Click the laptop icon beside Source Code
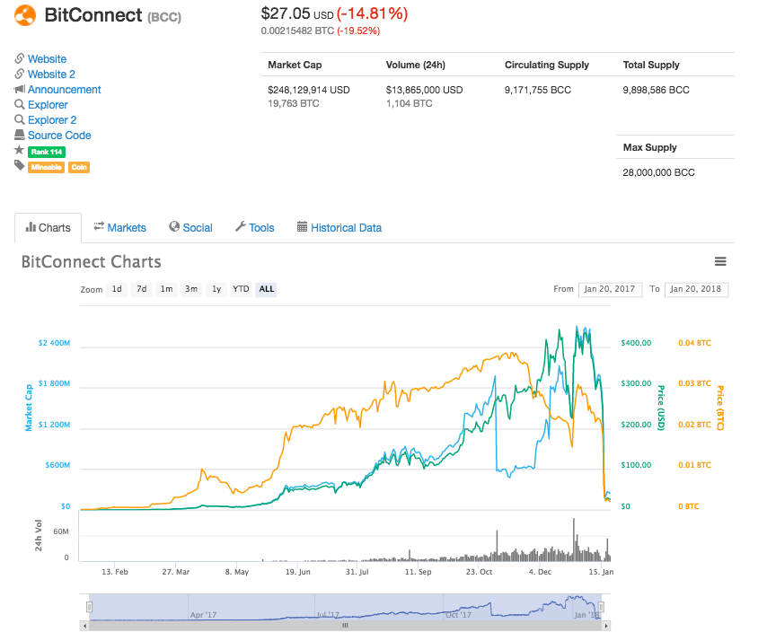 pyautogui.click(x=20, y=135)
